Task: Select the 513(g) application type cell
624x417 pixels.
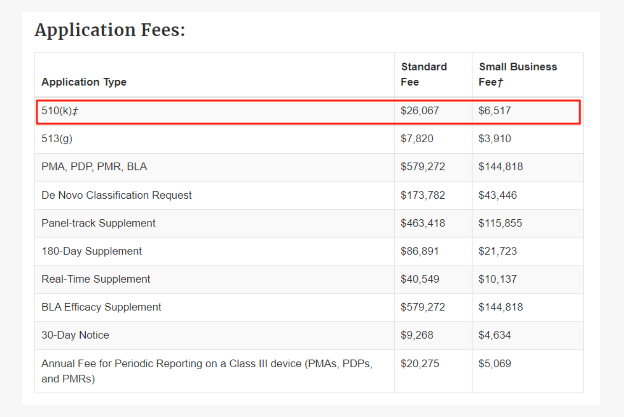Action: [57, 139]
